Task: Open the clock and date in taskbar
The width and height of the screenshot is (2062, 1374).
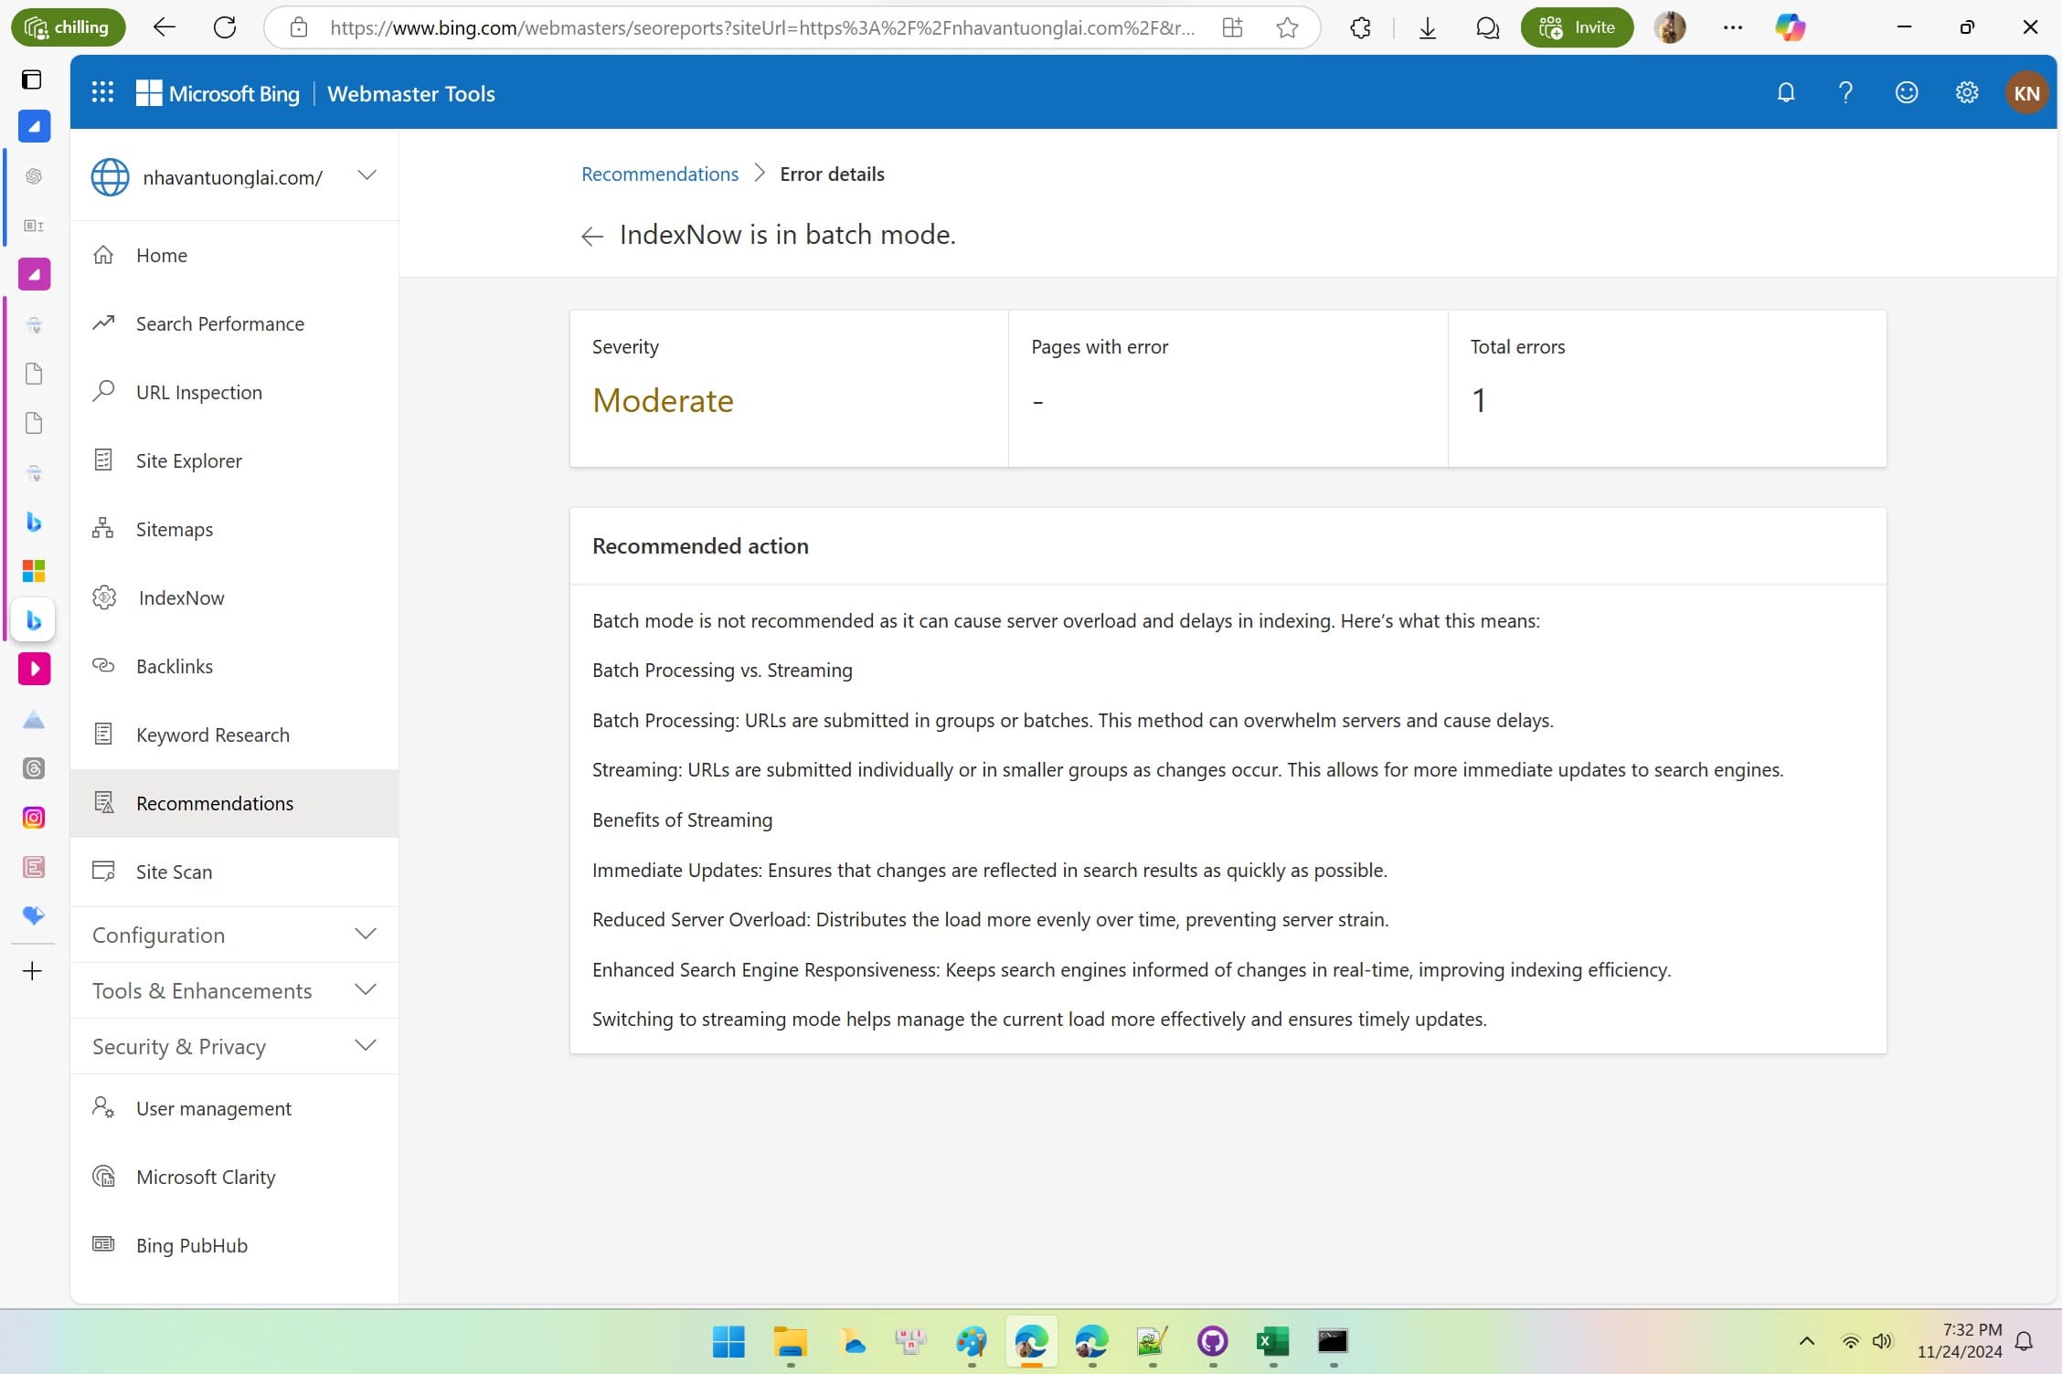Action: pos(1960,1340)
